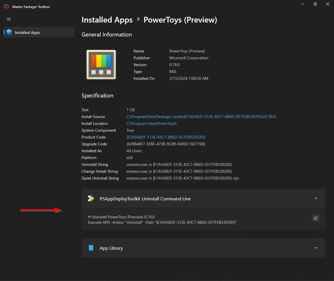The width and height of the screenshot is (334, 281).
Task: Click the PowerToys application icon
Action: [x=101, y=64]
